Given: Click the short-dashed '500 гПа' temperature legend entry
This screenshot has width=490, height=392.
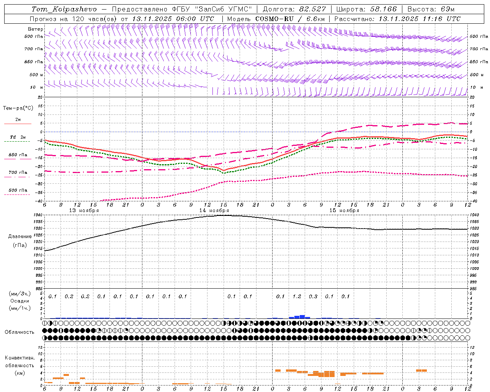Looking at the screenshot, I should (x=17, y=192).
